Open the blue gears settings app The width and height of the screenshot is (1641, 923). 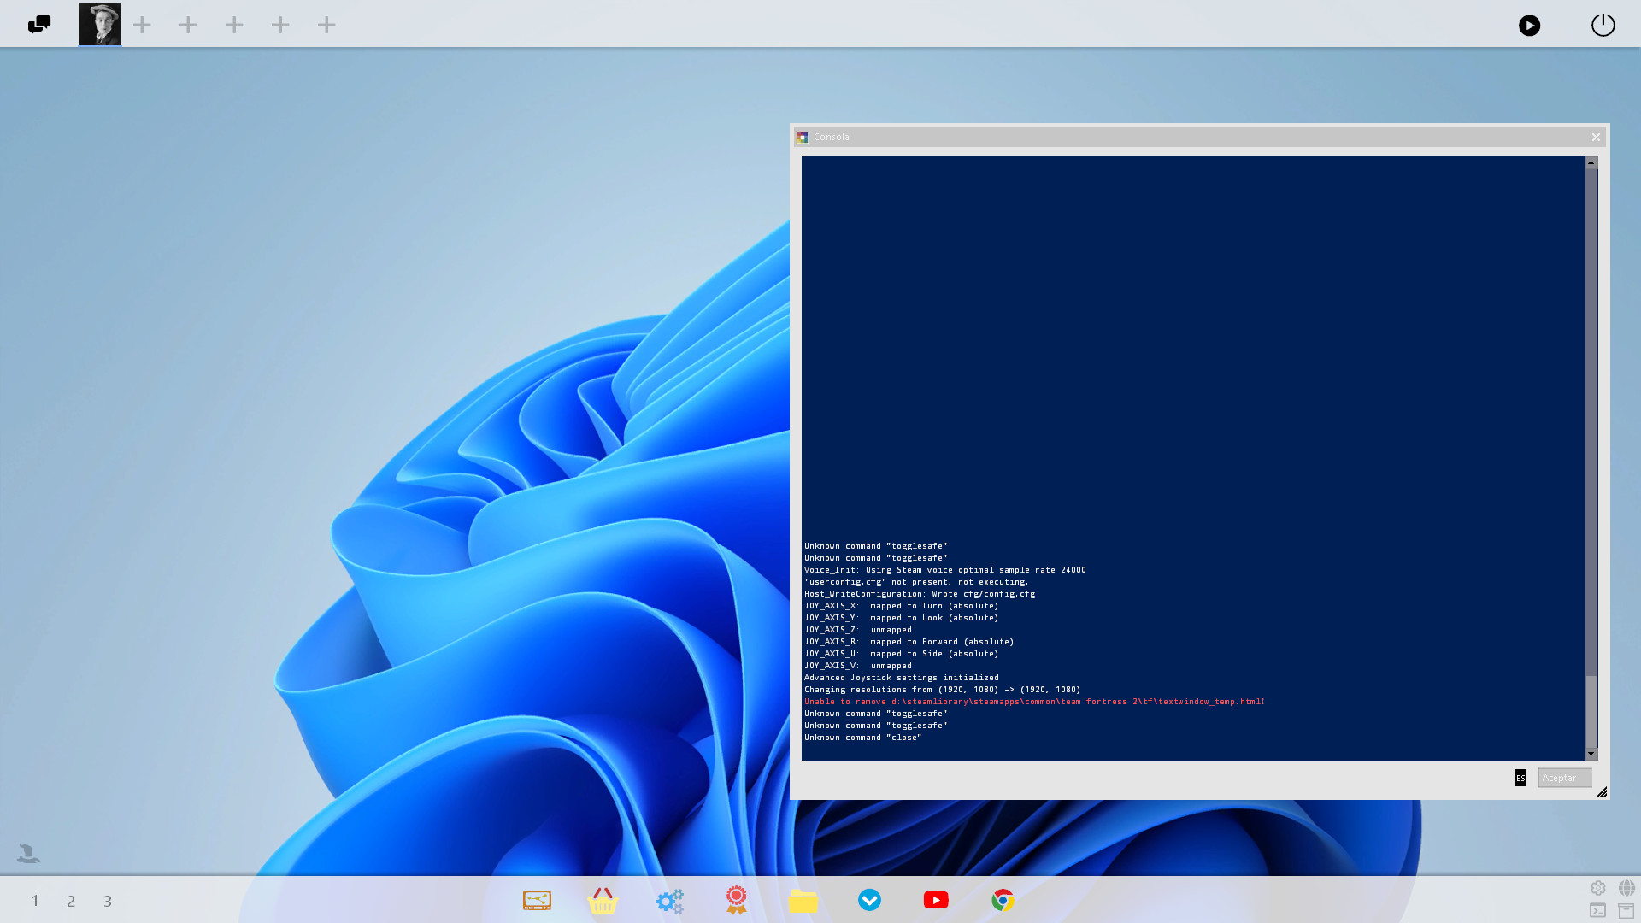670,901
